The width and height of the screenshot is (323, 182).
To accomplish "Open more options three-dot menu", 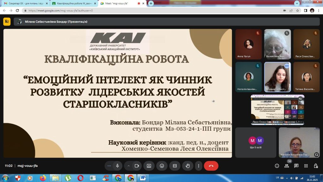I will tap(198, 166).
